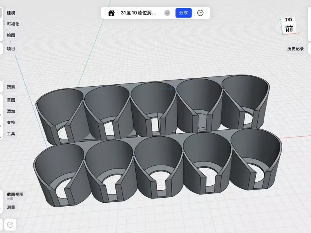This screenshot has height=233, width=311.
Task: Open the 历史记录 history panel
Action: pos(295,49)
